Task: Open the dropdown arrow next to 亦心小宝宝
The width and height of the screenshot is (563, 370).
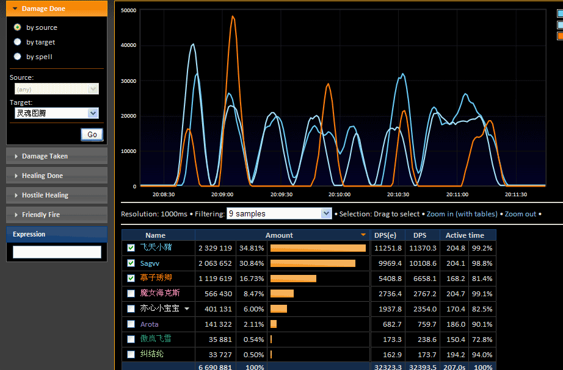Action: click(187, 308)
